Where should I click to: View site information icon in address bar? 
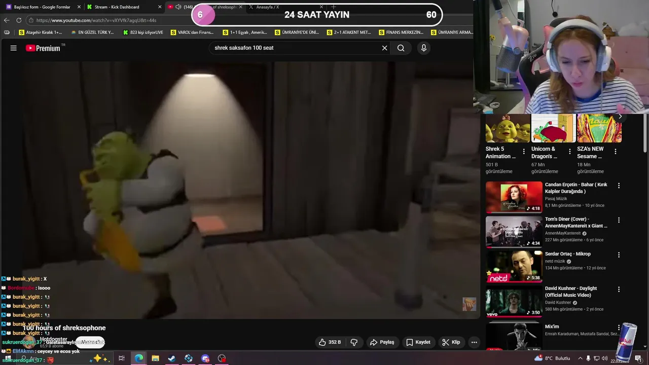pos(31,20)
